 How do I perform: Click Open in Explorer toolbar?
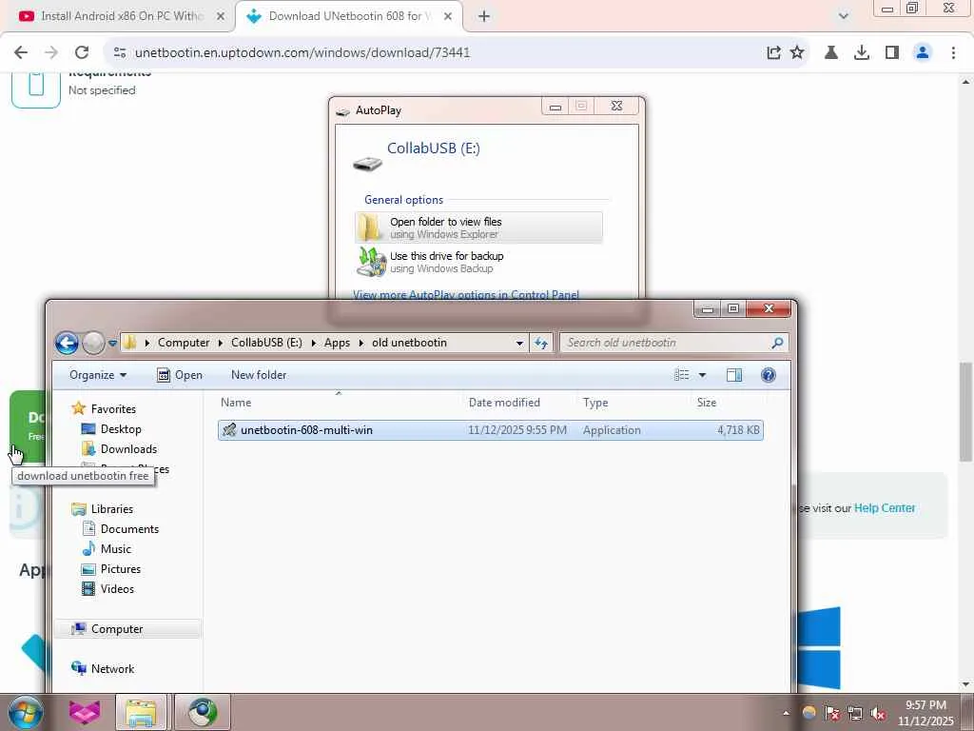click(180, 375)
